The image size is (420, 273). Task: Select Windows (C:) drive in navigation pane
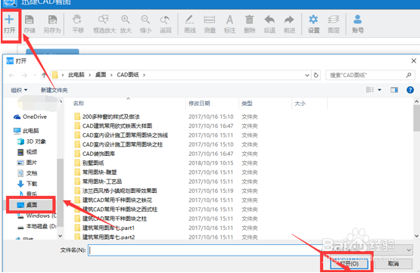37,216
